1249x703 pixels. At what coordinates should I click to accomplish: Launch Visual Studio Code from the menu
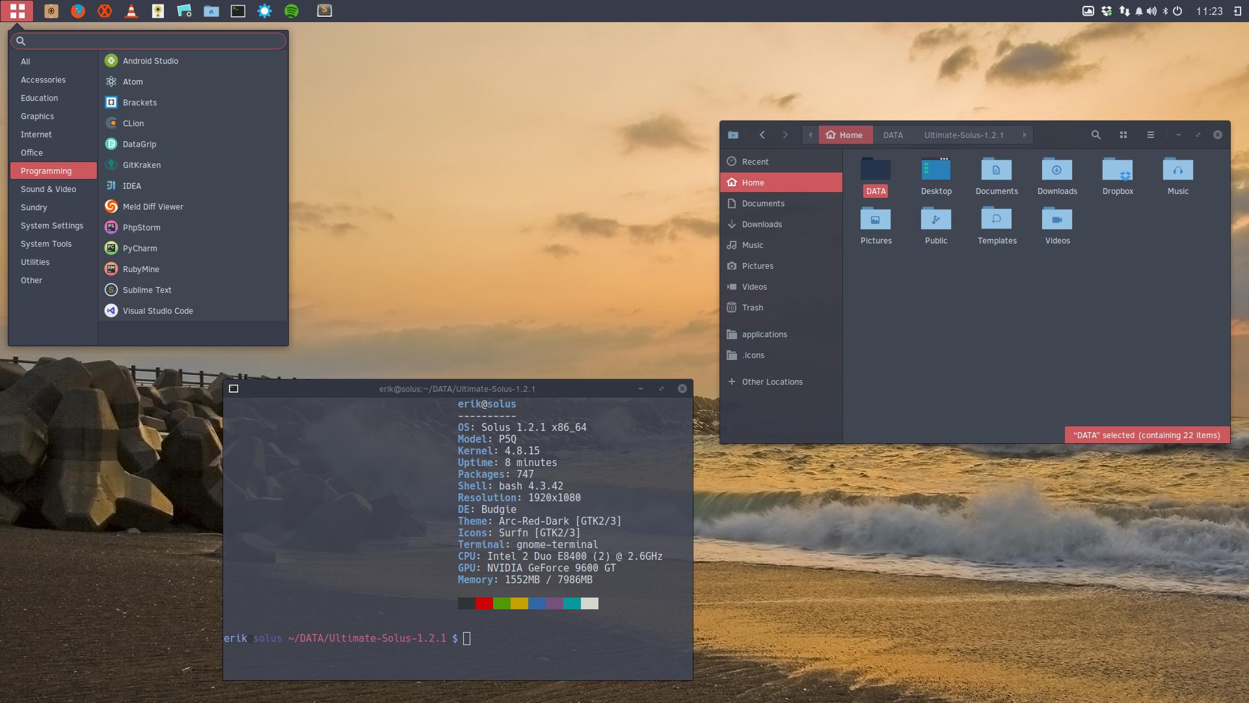coord(193,310)
